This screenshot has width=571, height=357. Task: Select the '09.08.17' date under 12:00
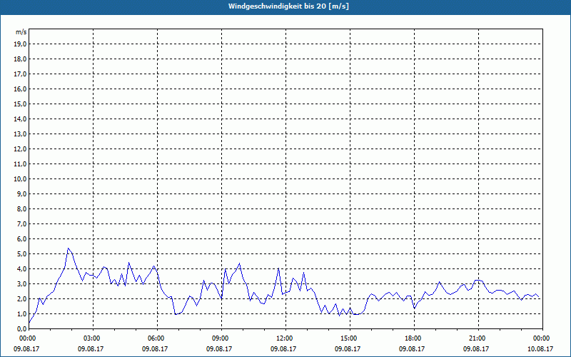283,348
